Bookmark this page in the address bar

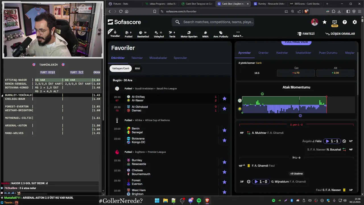(155, 11)
